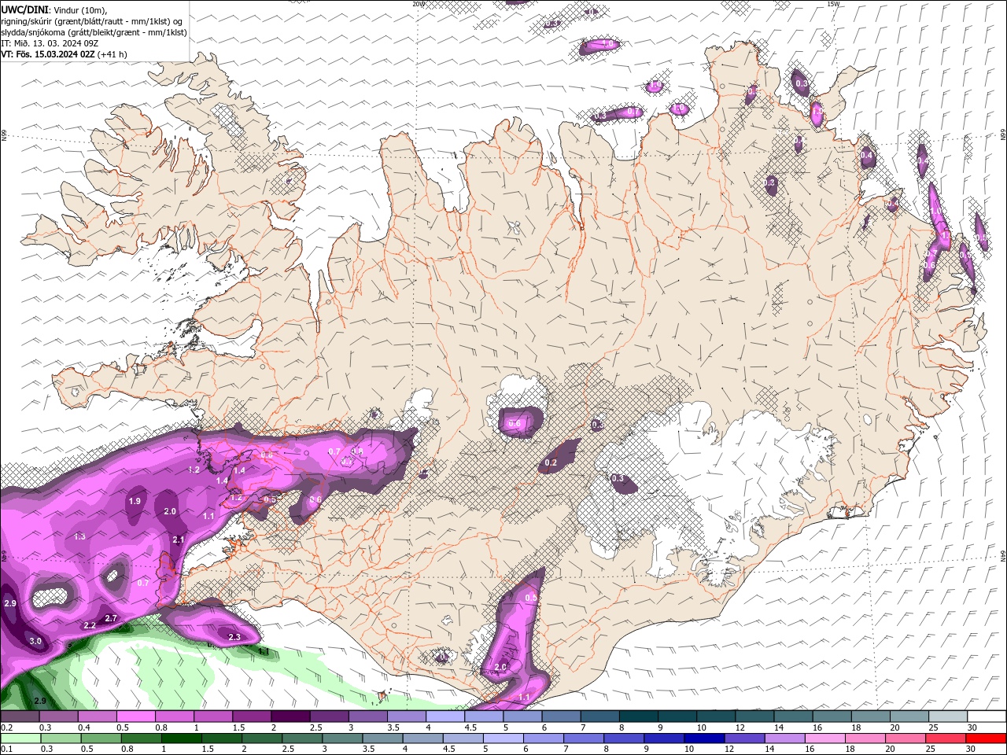Select the purple 1.5 swatch in top scale

click(251, 716)
